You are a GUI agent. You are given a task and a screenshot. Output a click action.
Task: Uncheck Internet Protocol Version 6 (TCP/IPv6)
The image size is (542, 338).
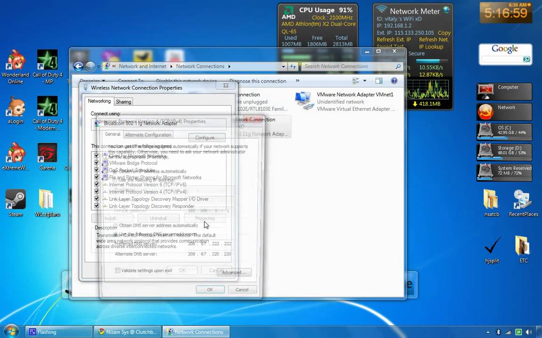(x=96, y=184)
